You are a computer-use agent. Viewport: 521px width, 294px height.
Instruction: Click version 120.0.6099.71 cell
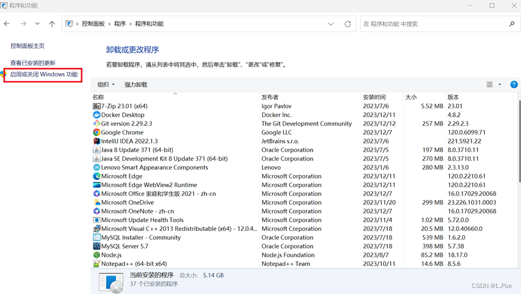tap(467, 132)
